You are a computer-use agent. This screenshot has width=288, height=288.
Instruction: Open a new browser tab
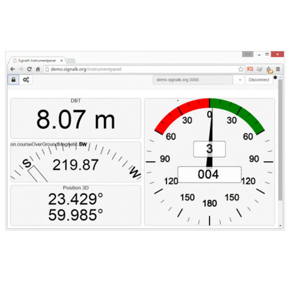tap(71, 60)
